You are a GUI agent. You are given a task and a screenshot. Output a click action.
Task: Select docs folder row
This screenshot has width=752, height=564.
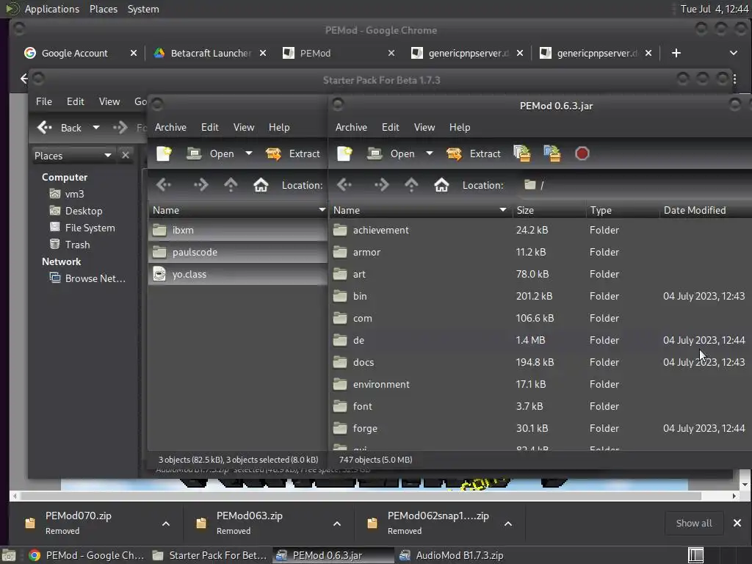[540, 363]
